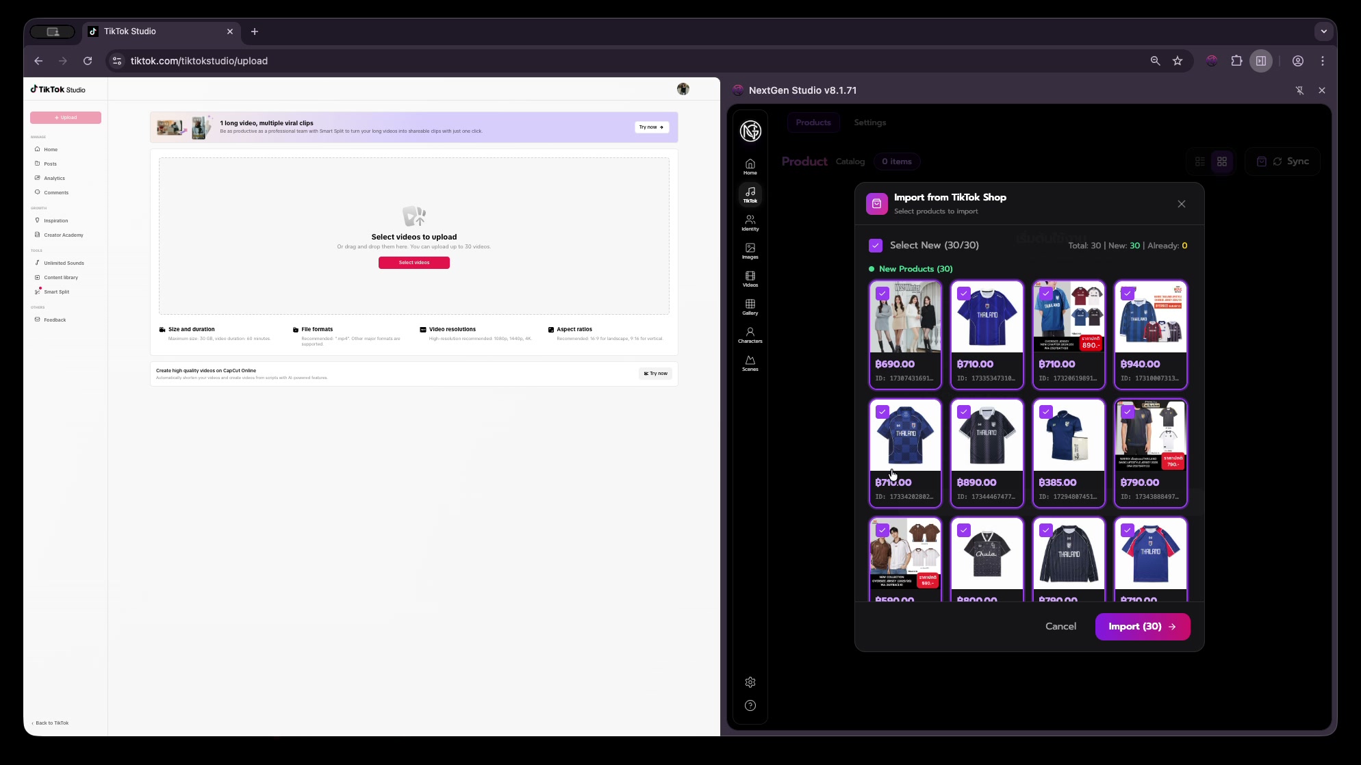Click Try now for CapCut Online
The image size is (1361, 765).
pos(656,374)
